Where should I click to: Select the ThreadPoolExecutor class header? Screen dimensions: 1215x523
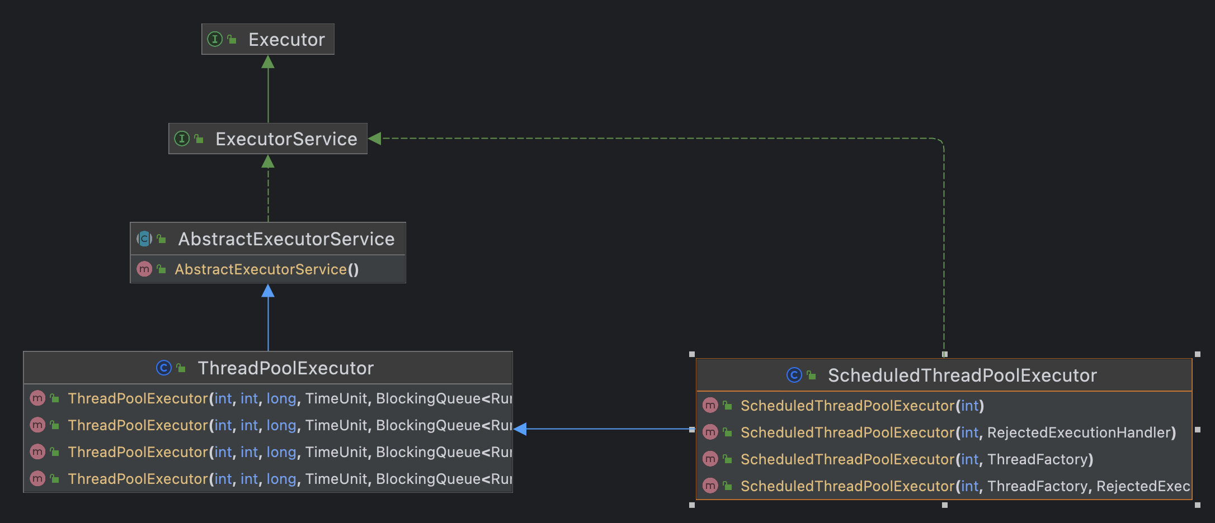285,368
